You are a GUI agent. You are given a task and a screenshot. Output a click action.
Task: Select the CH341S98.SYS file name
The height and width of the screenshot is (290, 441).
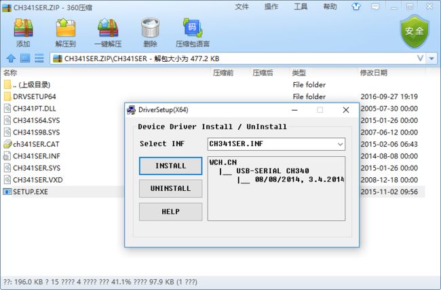pos(36,132)
